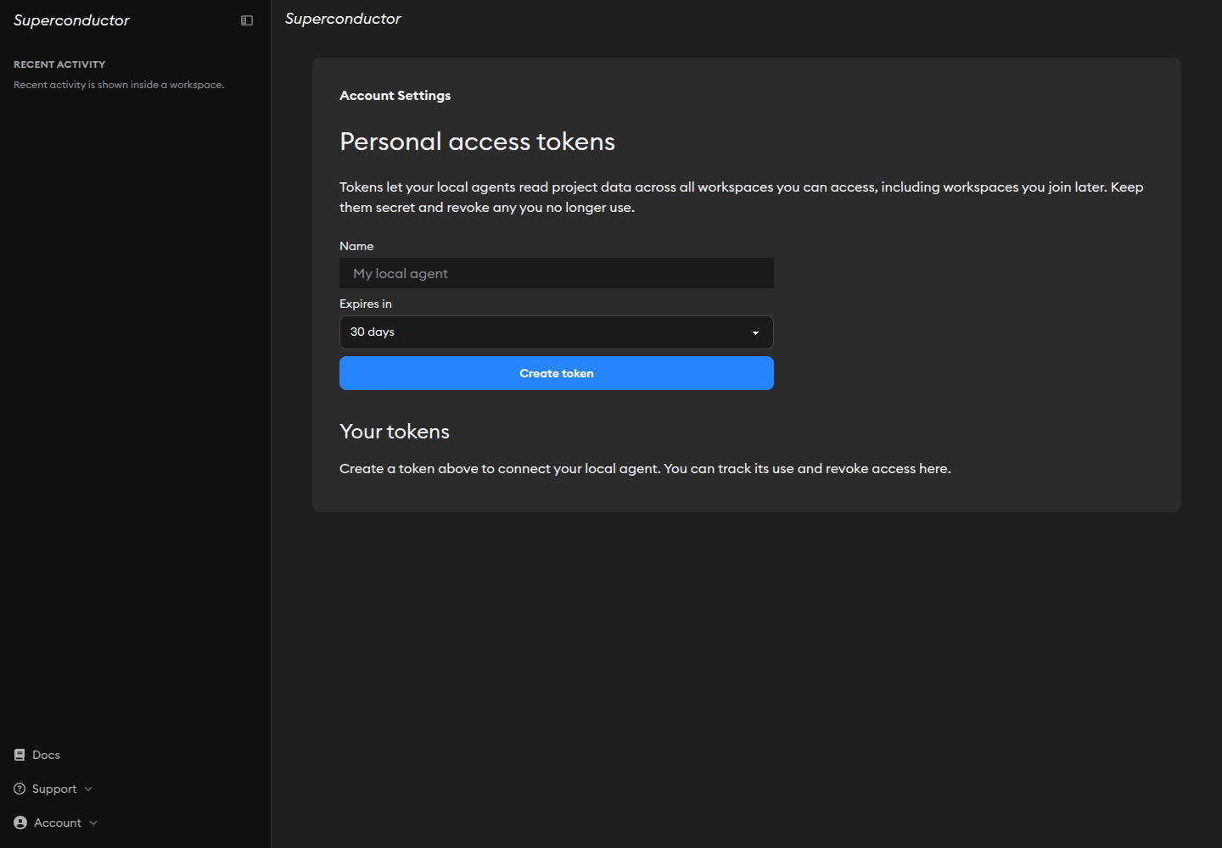Collapse the sidebar with the panel icon
Image resolution: width=1222 pixels, height=848 pixels.
point(247,20)
